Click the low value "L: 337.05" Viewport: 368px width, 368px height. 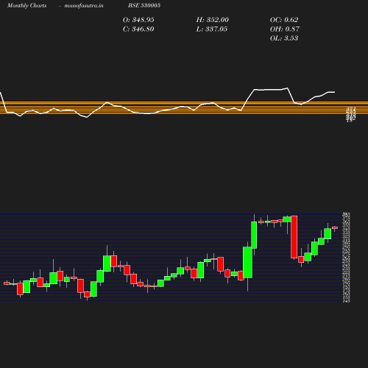(x=212, y=29)
